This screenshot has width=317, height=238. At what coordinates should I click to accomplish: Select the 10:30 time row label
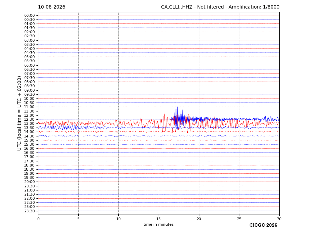[29, 103]
